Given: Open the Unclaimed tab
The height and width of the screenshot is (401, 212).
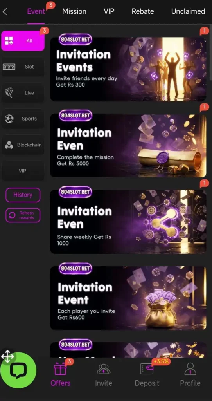Looking at the screenshot, I should point(188,11).
